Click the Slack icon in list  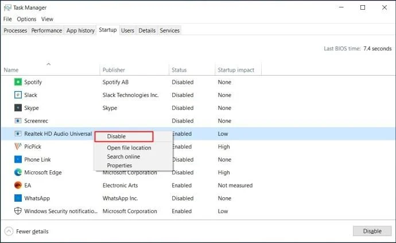(18, 95)
